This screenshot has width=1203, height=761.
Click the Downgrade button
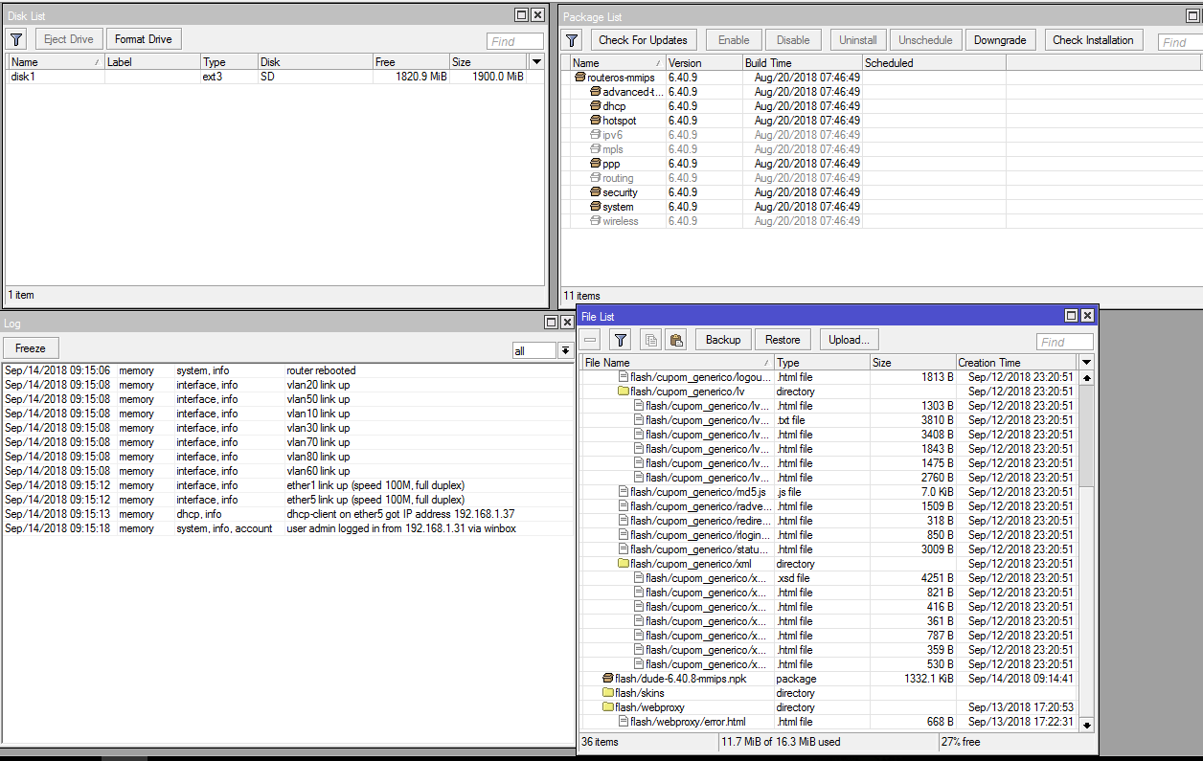(1000, 40)
